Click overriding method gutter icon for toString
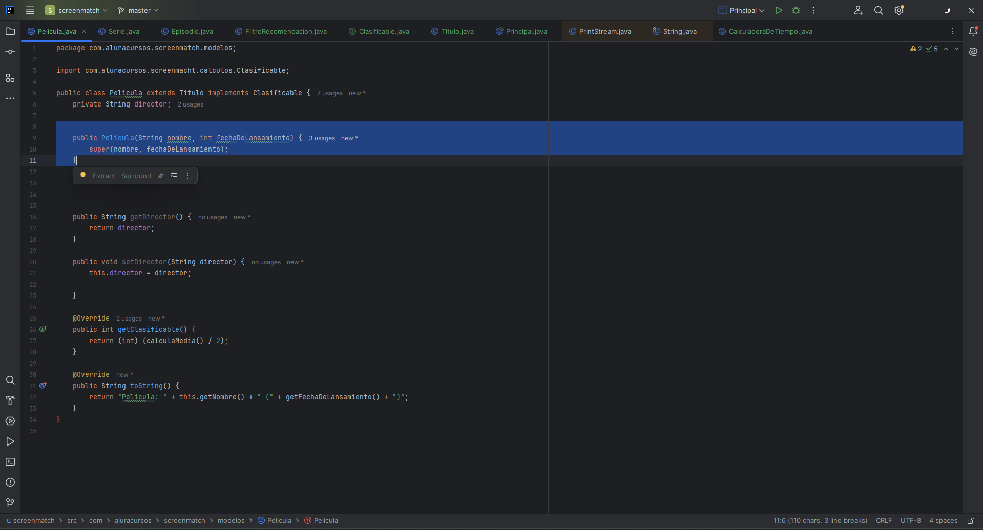This screenshot has height=530, width=983. [43, 386]
